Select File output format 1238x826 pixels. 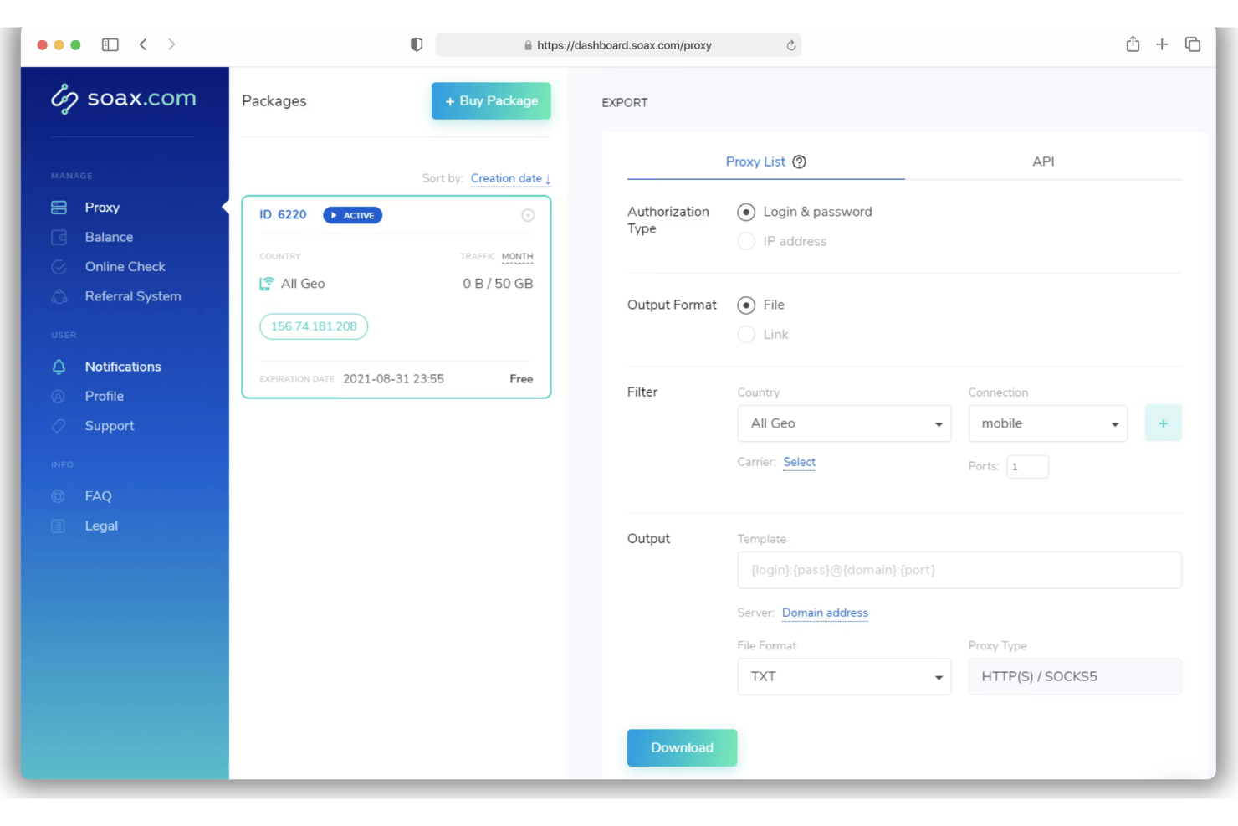746,305
